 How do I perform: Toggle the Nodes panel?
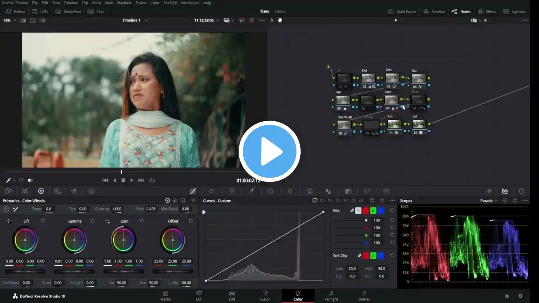[461, 11]
